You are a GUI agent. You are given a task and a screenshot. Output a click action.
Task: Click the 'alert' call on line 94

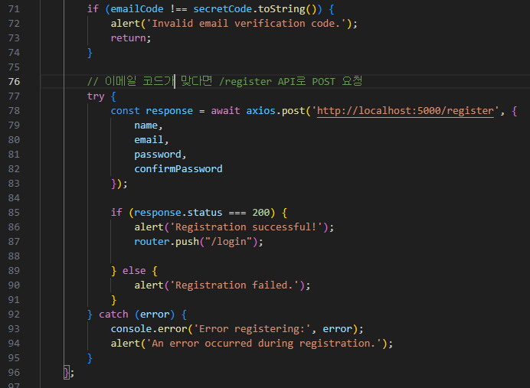[125, 344]
